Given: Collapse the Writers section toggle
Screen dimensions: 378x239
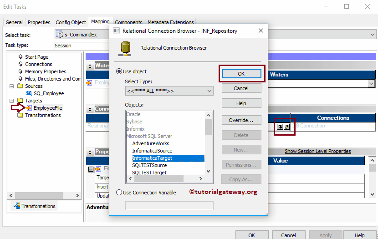Looking at the screenshot, I should point(90,66).
